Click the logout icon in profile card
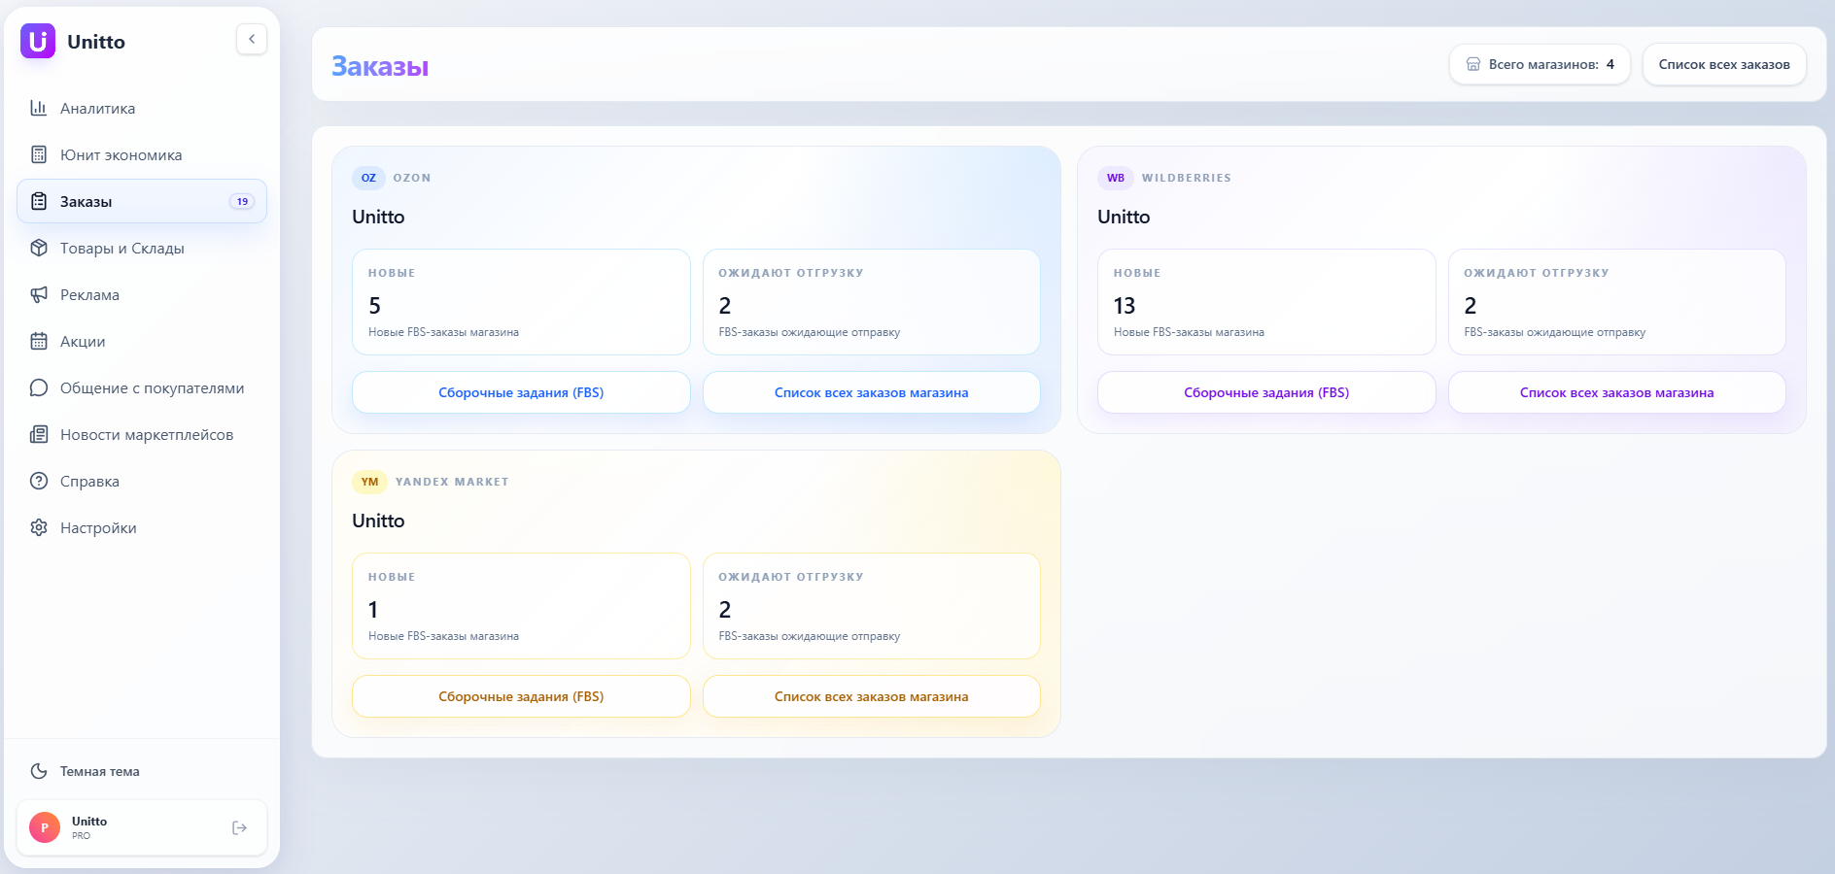The height and width of the screenshot is (874, 1835). 240,827
